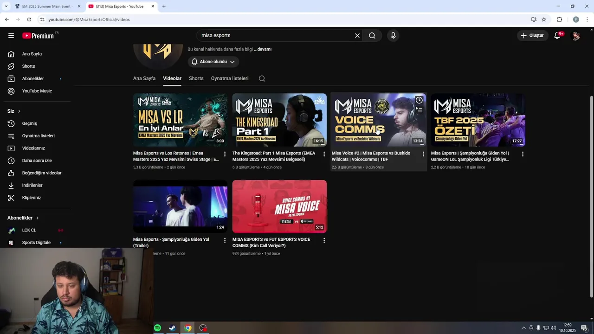The height and width of the screenshot is (334, 594).
Task: Open Beğendiğim videolar in sidebar
Action: point(36,173)
